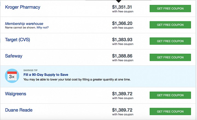Image resolution: width=197 pixels, height=120 pixels.
Task: Open 'Fill a 90-Day Supply to Save' tip
Action: click(46, 75)
